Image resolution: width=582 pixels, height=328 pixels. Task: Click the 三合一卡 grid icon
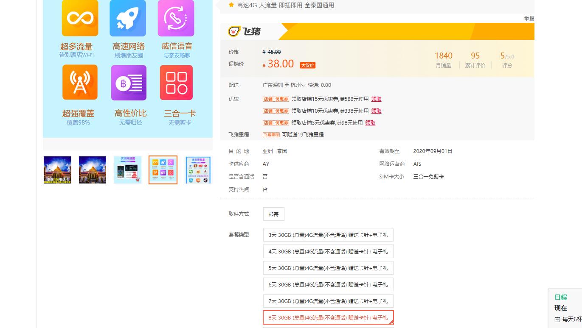[176, 82]
